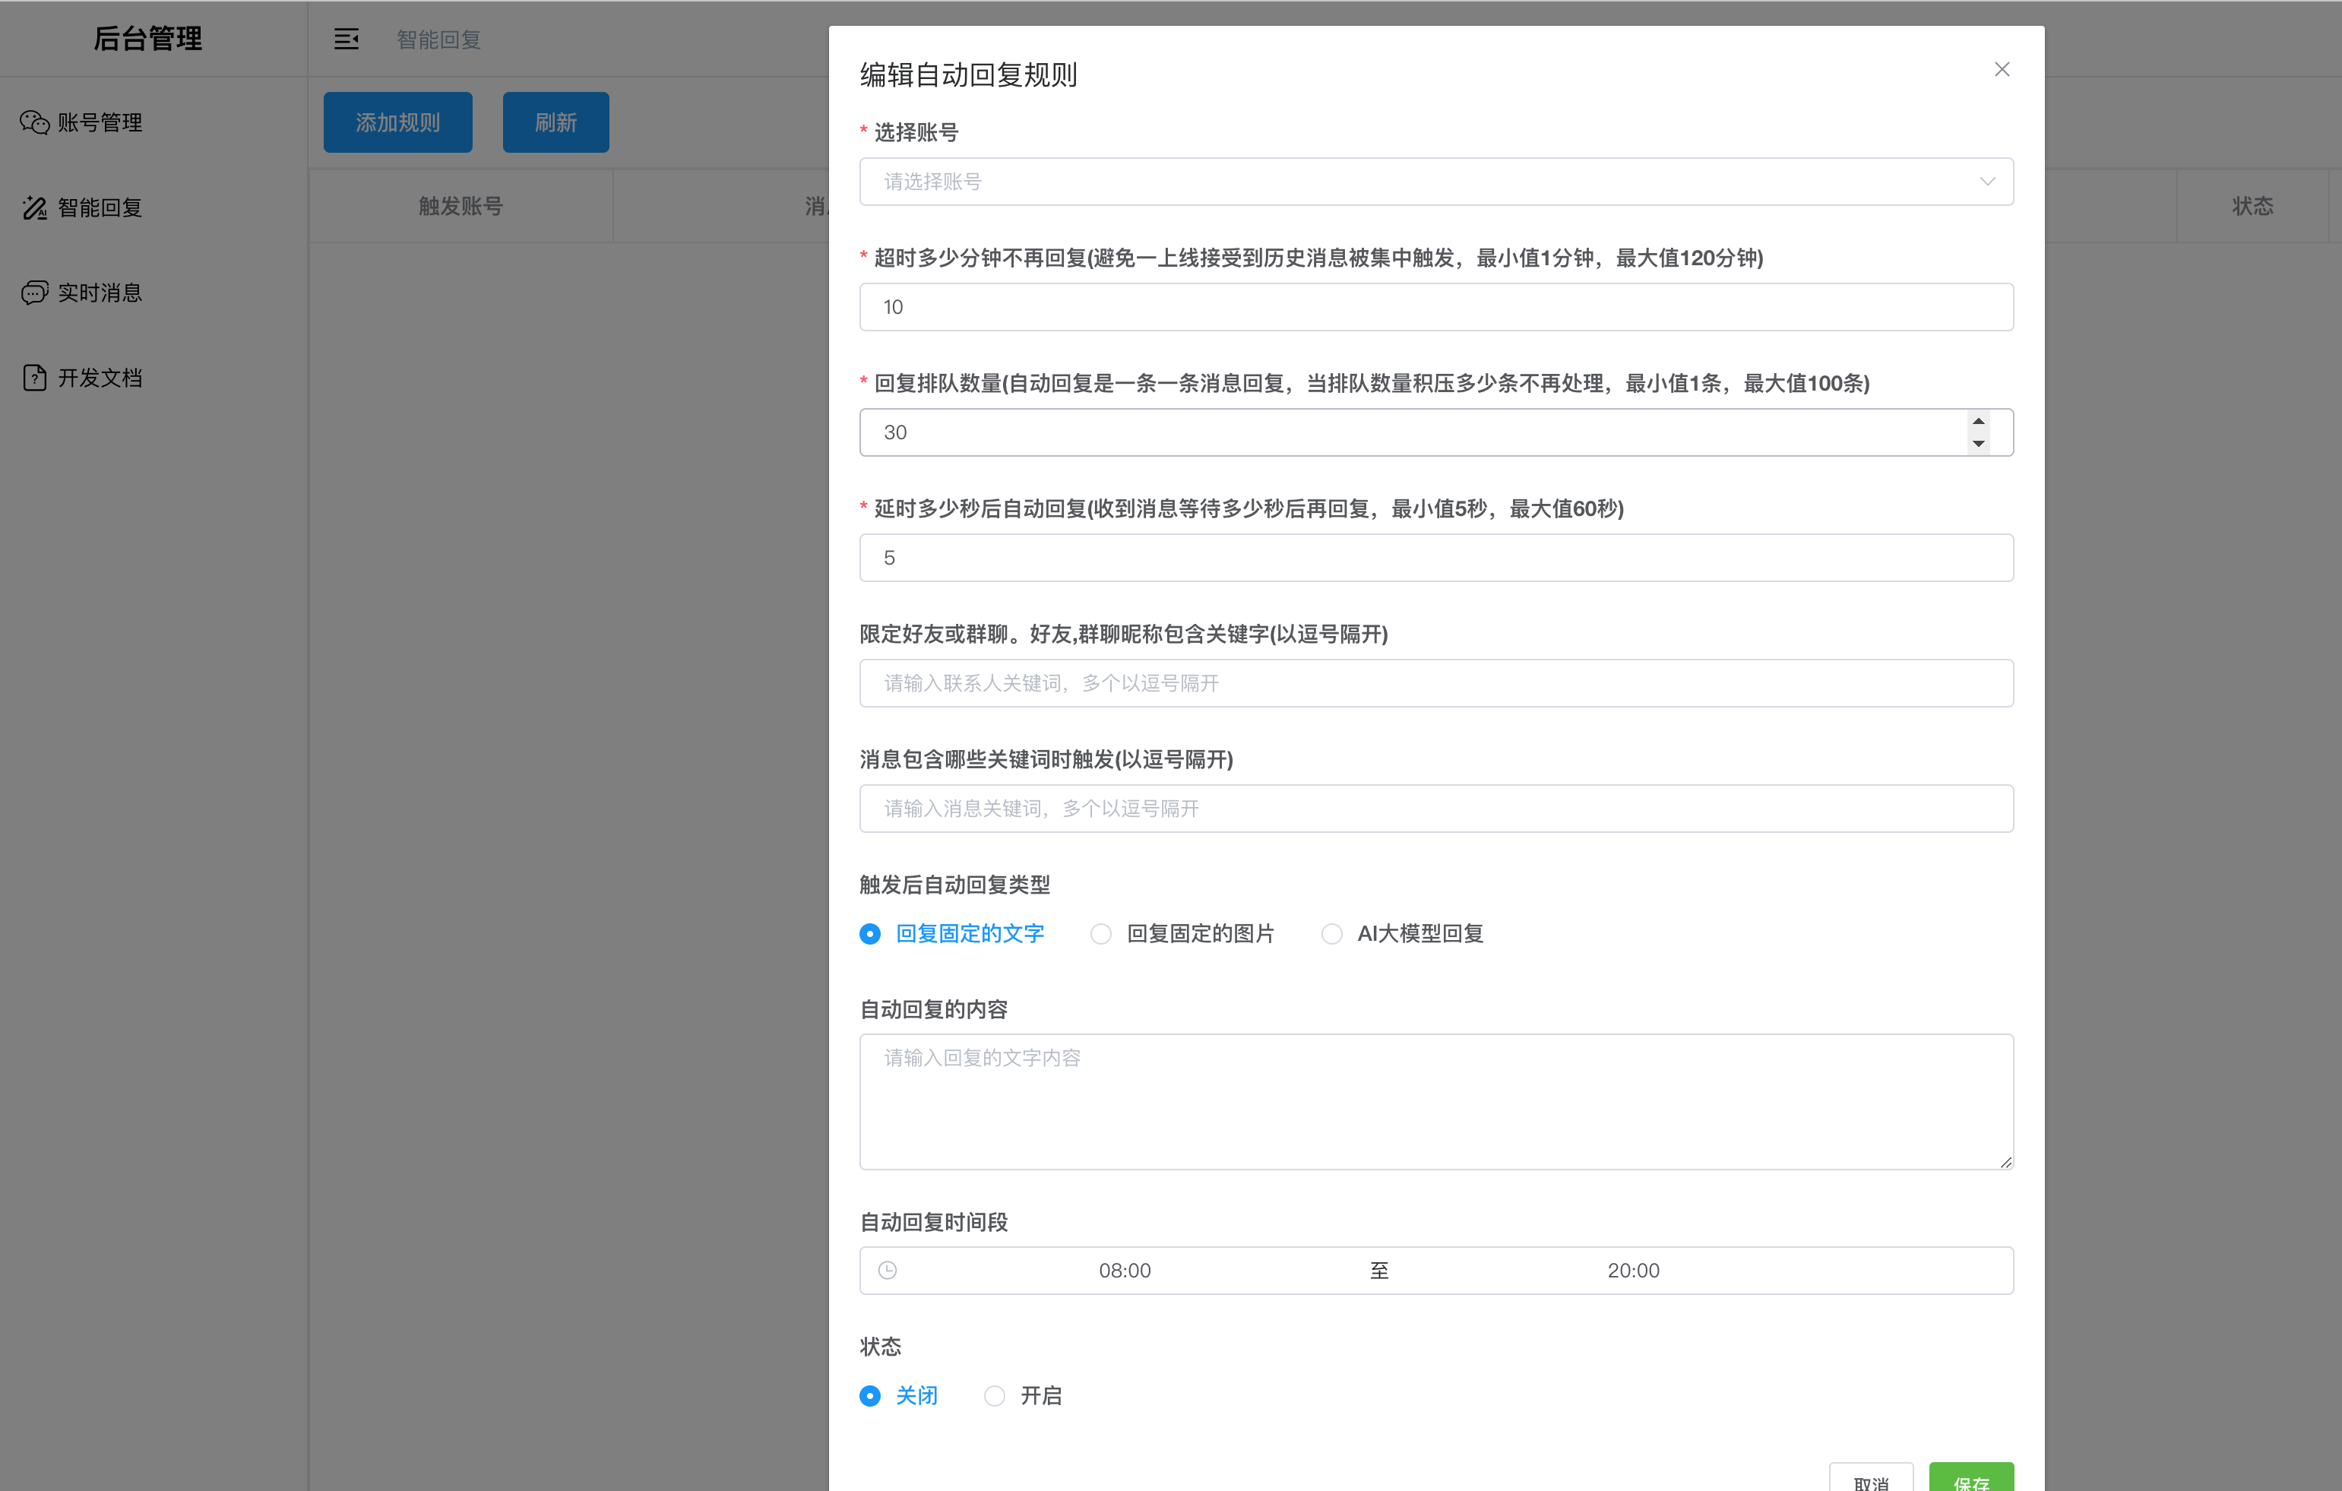Click the 状态 column header
This screenshot has width=2342, height=1491.
click(2252, 206)
